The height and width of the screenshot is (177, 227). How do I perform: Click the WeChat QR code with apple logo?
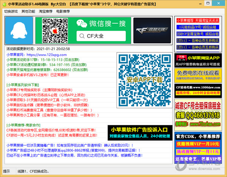55,31
